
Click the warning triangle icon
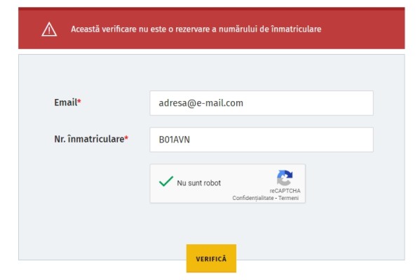[49, 29]
